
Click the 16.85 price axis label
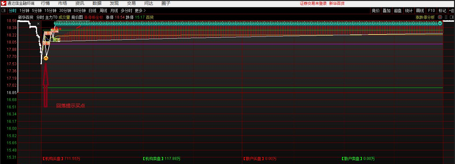coord(11,93)
